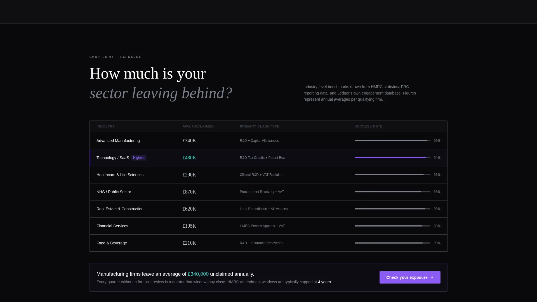Image resolution: width=537 pixels, height=302 pixels.
Task: Select the NHS / Public Sector row
Action: click(x=268, y=192)
